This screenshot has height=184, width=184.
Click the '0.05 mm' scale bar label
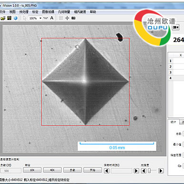pyautogui.click(x=117, y=148)
